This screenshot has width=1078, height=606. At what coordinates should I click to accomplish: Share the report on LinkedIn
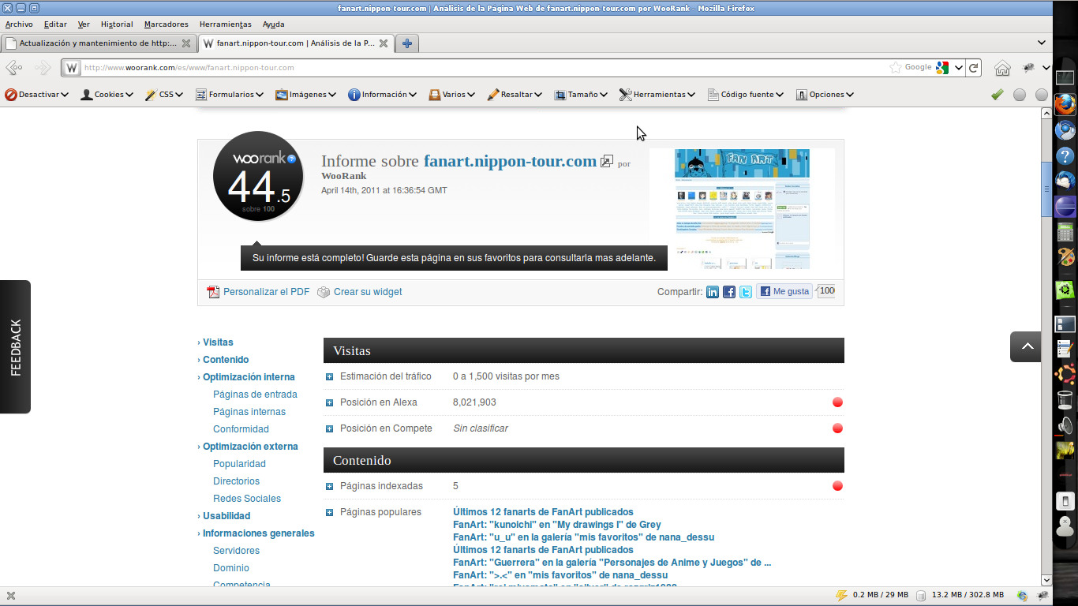pyautogui.click(x=713, y=292)
